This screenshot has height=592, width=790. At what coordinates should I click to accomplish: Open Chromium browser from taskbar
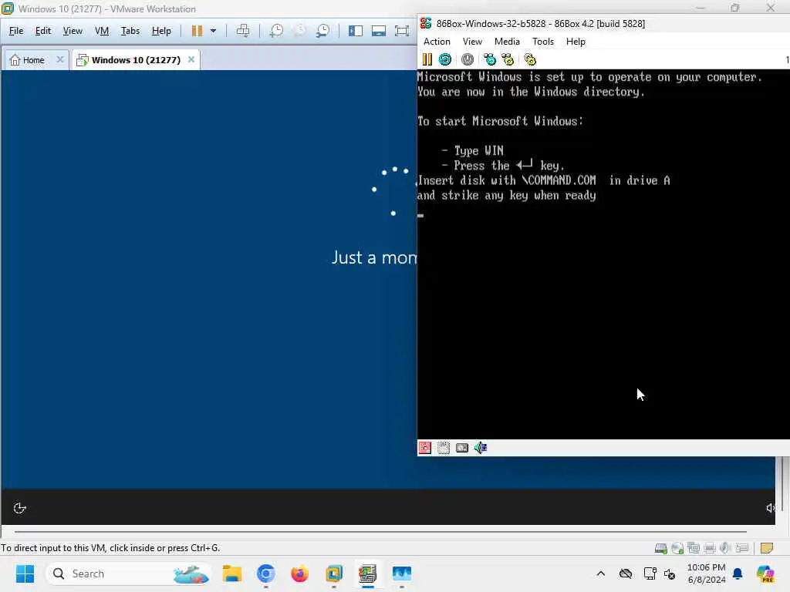click(266, 573)
